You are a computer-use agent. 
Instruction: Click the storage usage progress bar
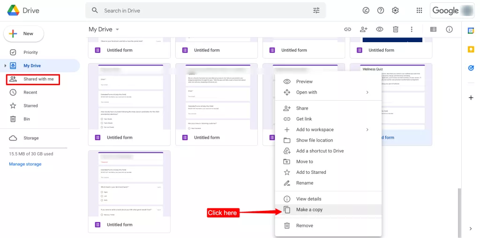coord(38,148)
